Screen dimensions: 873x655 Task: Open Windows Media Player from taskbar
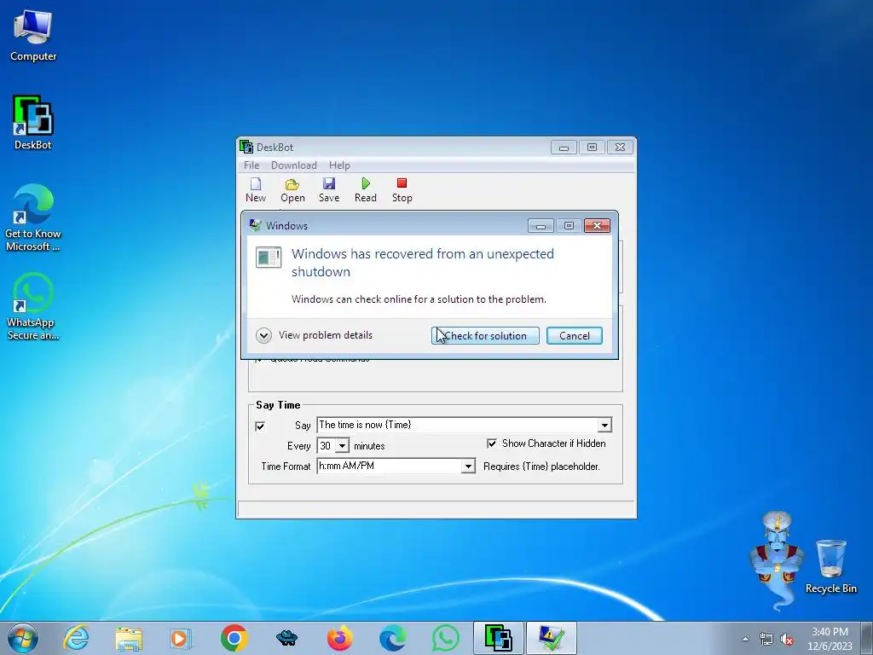pyautogui.click(x=181, y=638)
